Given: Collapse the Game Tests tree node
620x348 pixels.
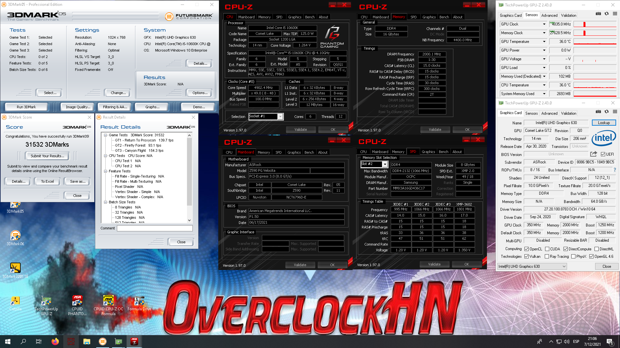Looking at the screenshot, I should (105, 135).
